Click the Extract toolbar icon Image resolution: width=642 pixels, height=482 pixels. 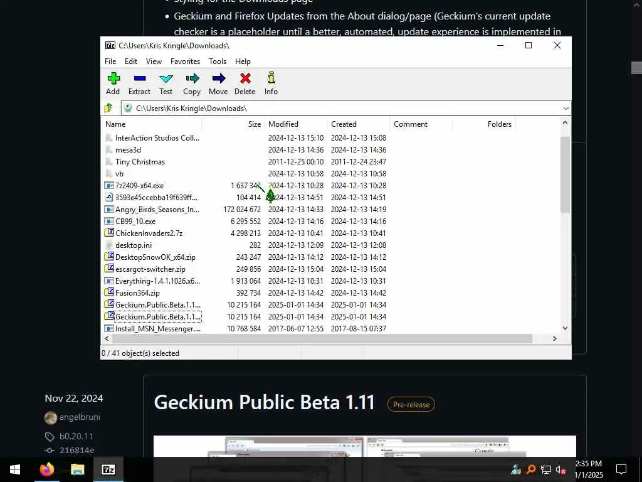pos(140,78)
